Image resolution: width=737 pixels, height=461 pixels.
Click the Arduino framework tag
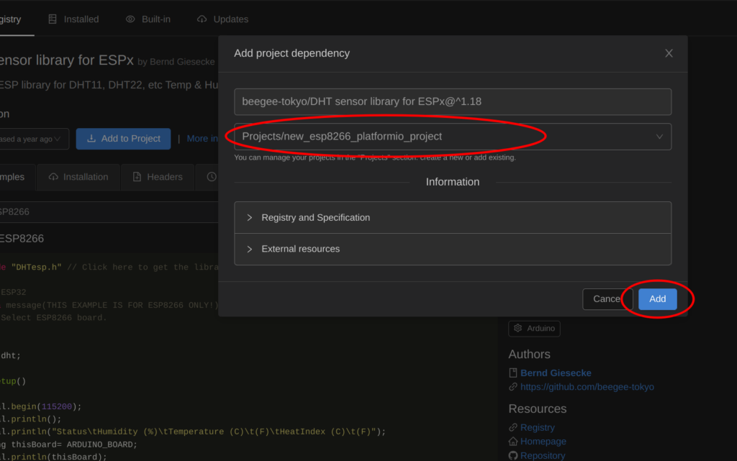pyautogui.click(x=534, y=329)
